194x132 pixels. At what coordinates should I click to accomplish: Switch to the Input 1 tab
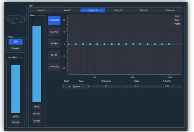pyautogui.click(x=41, y=10)
